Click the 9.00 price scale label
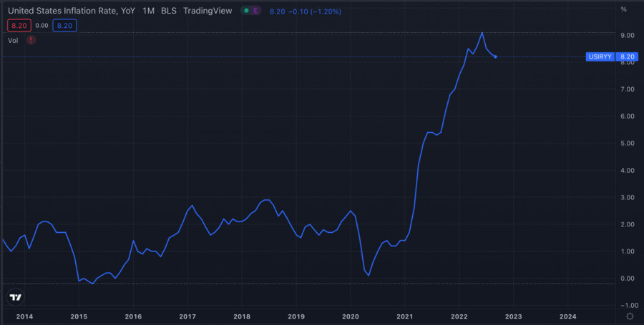This screenshot has width=644, height=325. tap(627, 35)
